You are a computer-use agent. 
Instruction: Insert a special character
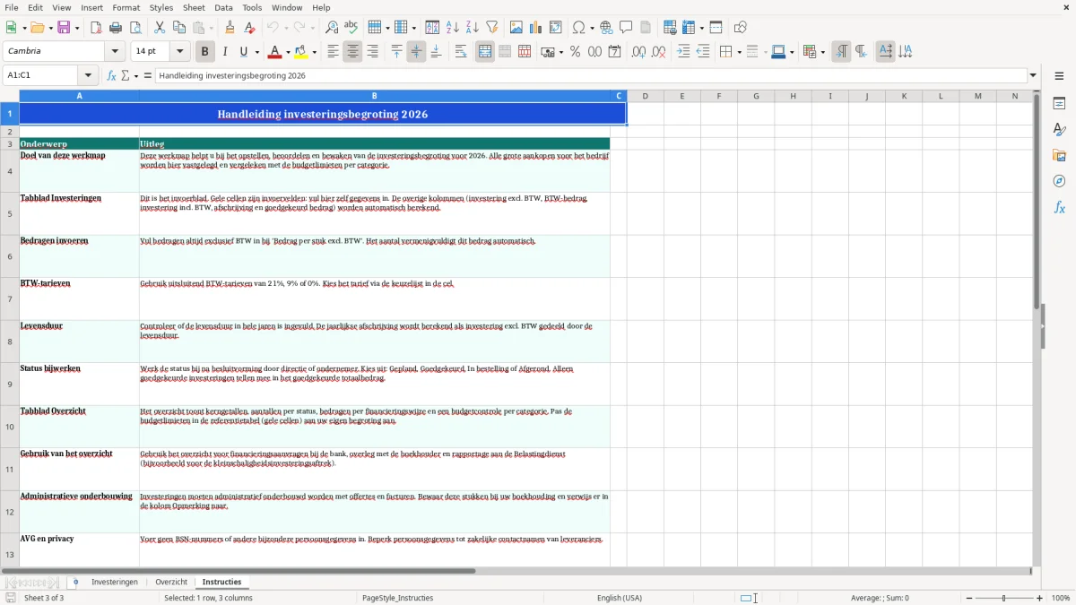point(578,28)
